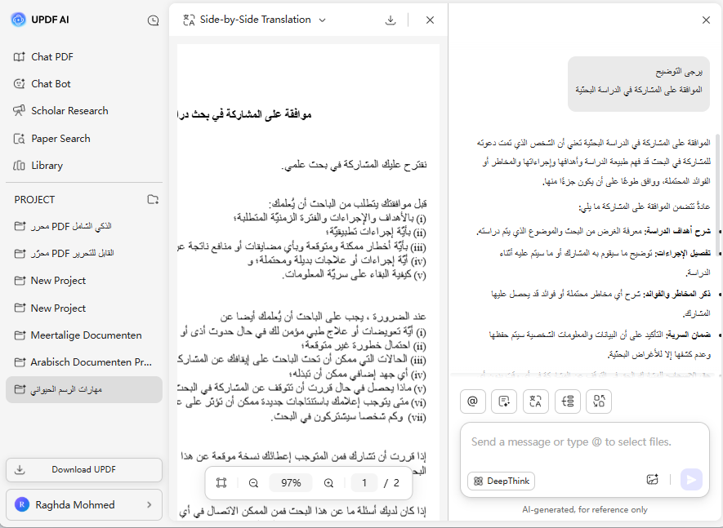Create new project folder icon
723x528 pixels.
[153, 199]
